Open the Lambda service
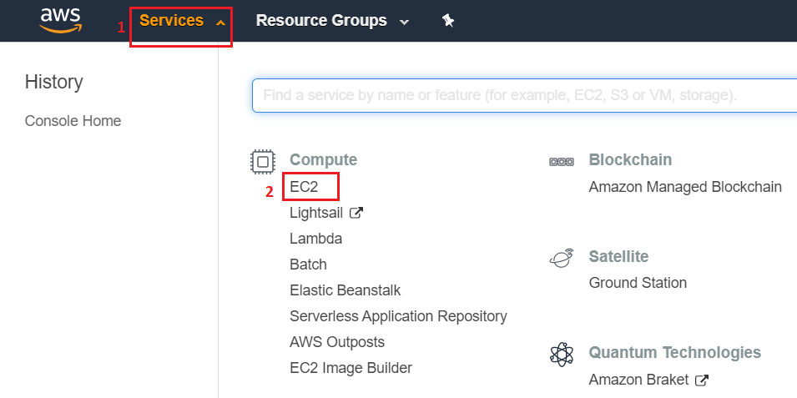This screenshot has height=398, width=797. pos(315,239)
